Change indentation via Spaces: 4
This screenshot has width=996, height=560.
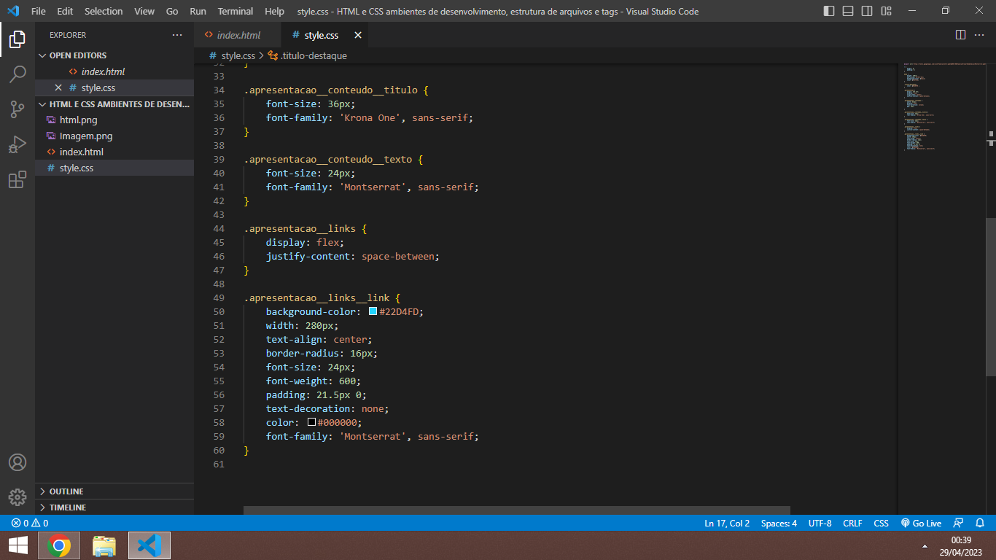coord(779,523)
